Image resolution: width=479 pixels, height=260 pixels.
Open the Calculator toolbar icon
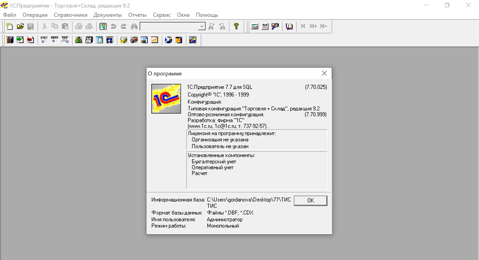click(x=255, y=26)
